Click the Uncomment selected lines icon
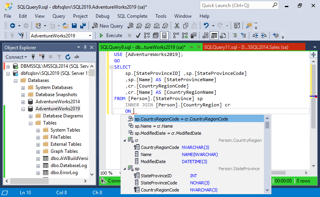The width and height of the screenshot is (320, 197). tap(243, 35)
